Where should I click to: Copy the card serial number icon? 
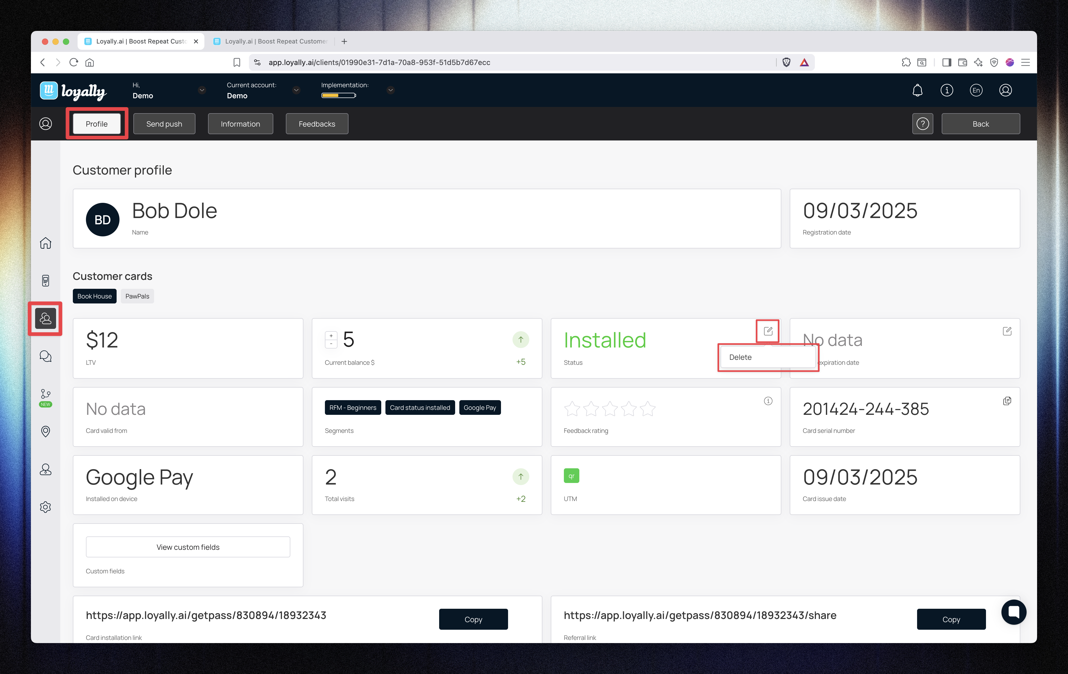coord(1007,401)
